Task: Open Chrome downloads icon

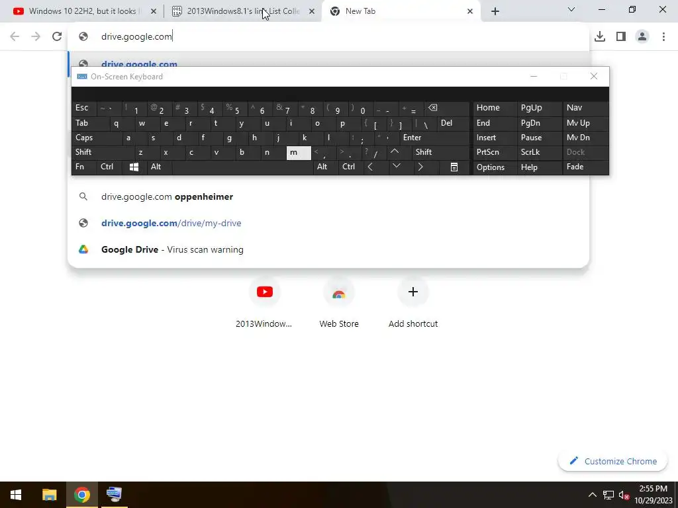Action: pos(600,37)
